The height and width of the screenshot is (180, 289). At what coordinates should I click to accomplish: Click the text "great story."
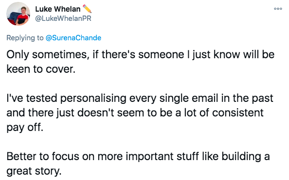(34, 171)
